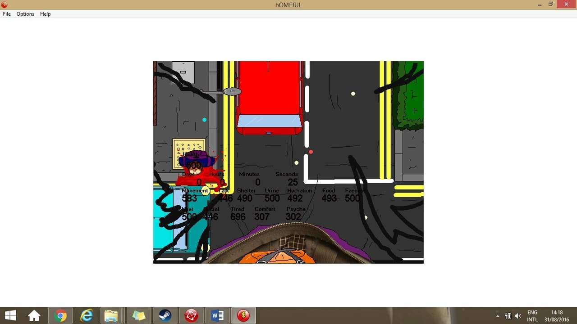This screenshot has height=324, width=577.
Task: Show hidden system tray icons
Action: (498, 316)
